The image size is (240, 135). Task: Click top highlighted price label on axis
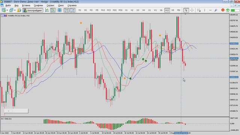coord(234,43)
